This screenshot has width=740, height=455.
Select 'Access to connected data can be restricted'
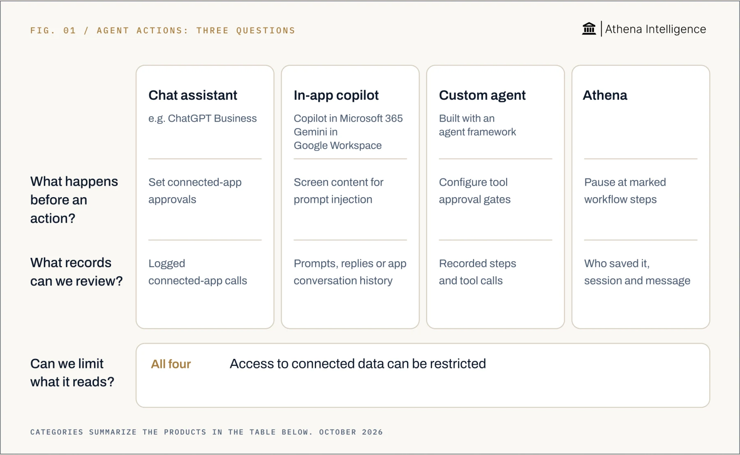click(358, 364)
